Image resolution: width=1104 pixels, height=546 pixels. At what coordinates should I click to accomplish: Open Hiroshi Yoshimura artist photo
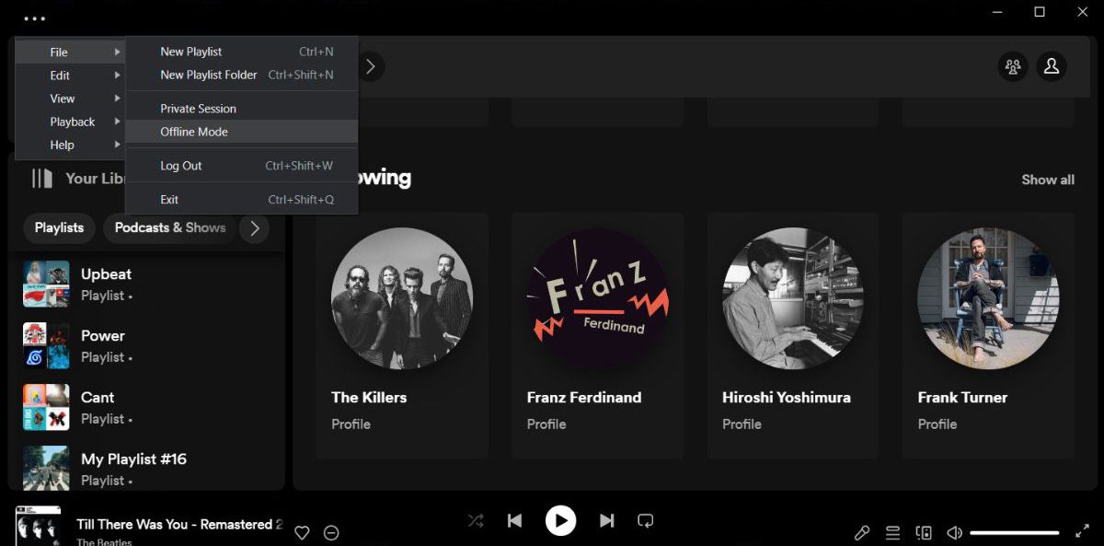tap(793, 299)
